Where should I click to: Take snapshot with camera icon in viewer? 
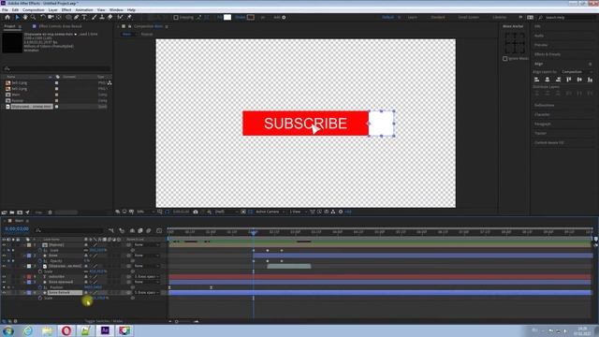point(196,212)
